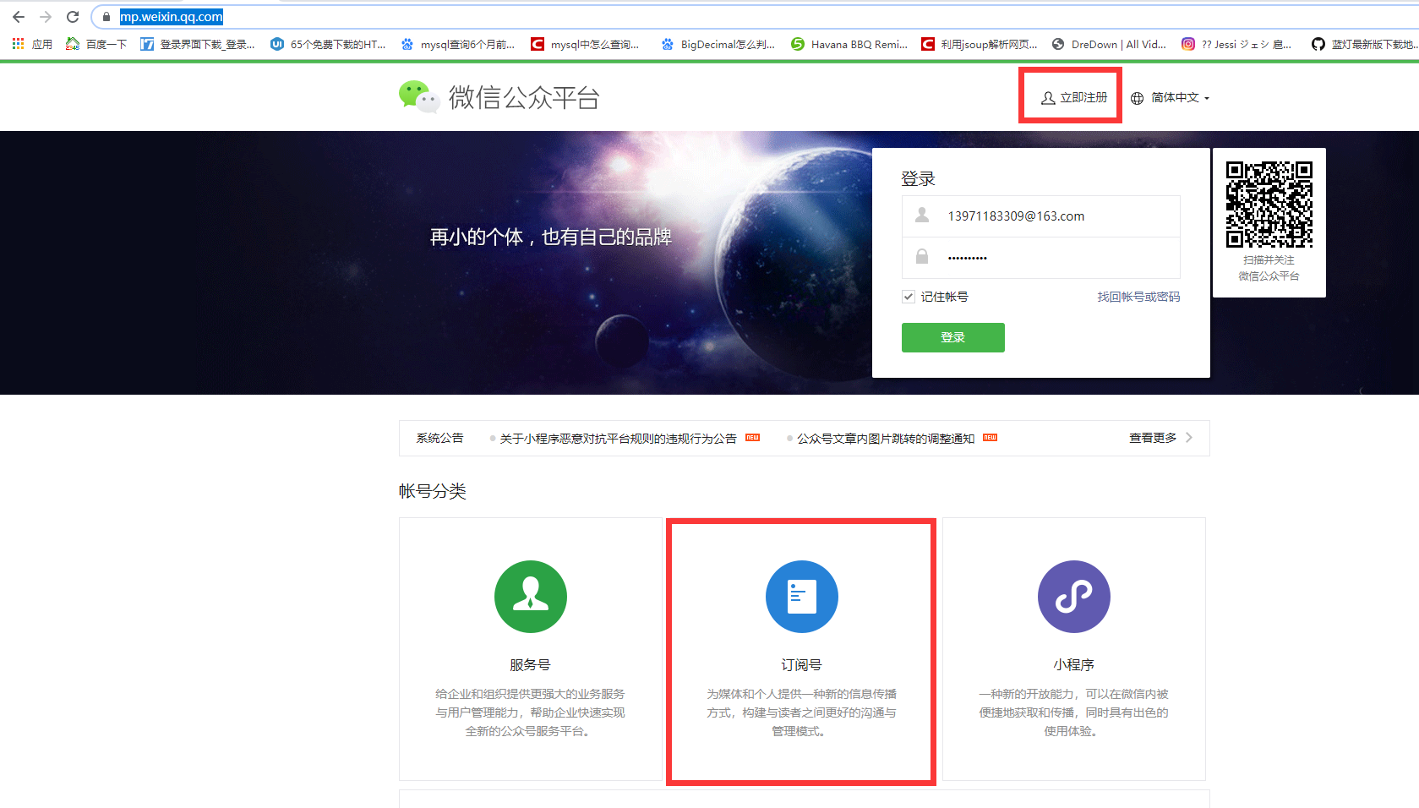Click the 立即注册 register link
Viewport: 1419px width, 808px height.
1074,98
